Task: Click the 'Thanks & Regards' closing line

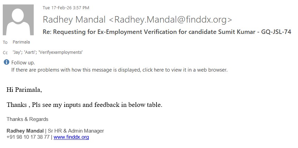Action: [x=28, y=119]
